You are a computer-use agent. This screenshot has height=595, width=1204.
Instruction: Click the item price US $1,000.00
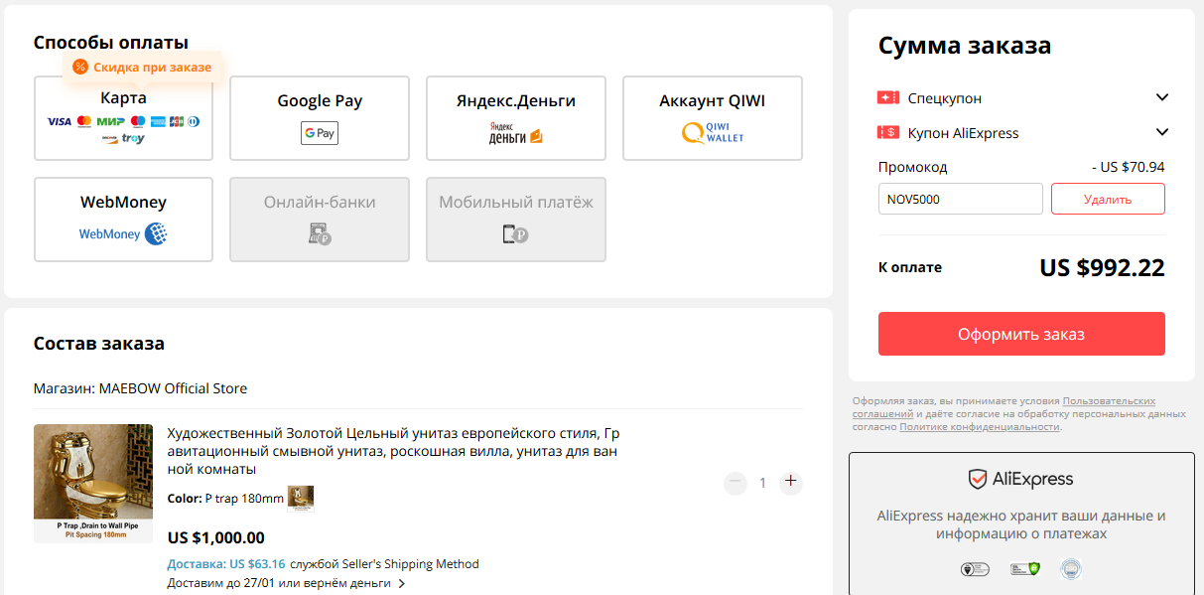click(x=216, y=537)
